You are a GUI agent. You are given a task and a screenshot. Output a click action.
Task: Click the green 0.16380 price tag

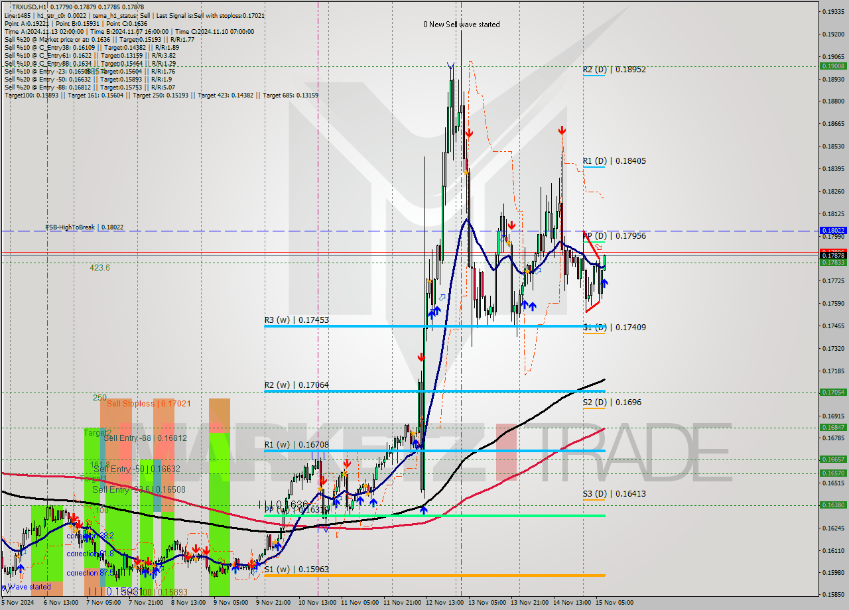833,505
